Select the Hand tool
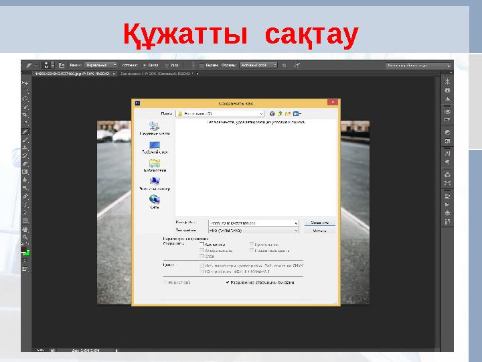Viewport: 482px width, 362px height. tap(25, 229)
